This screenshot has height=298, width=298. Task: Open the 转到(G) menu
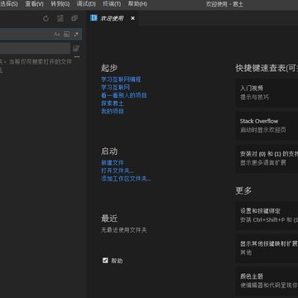[60, 4]
